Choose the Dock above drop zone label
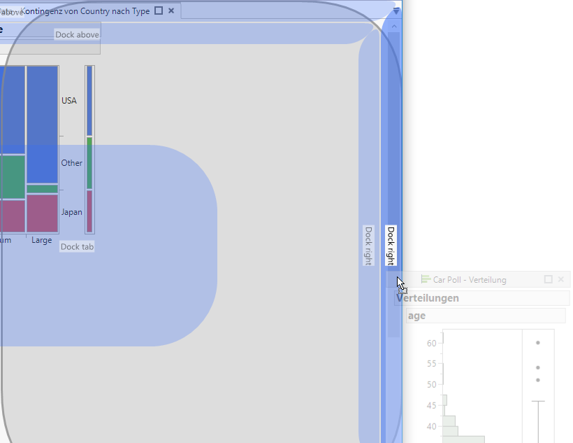Viewport: 573px width, 443px height. [77, 34]
